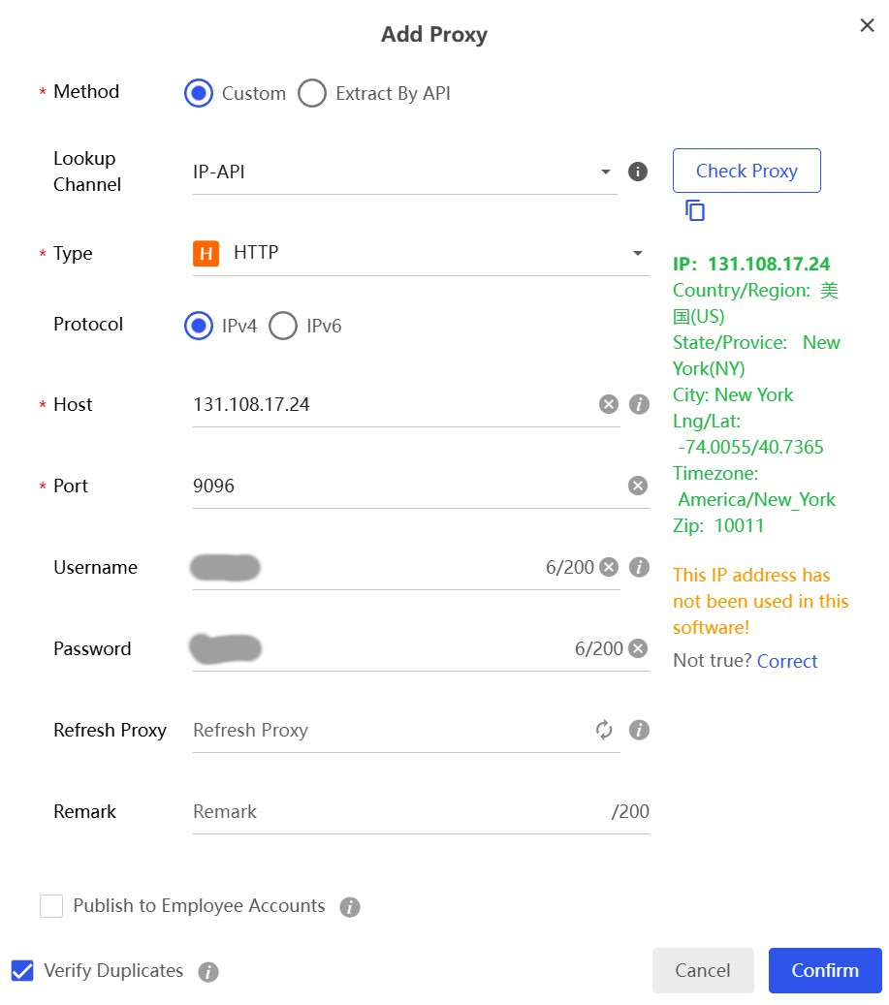889x1005 pixels.
Task: Select the IPv6 protocol option
Action: 283,326
